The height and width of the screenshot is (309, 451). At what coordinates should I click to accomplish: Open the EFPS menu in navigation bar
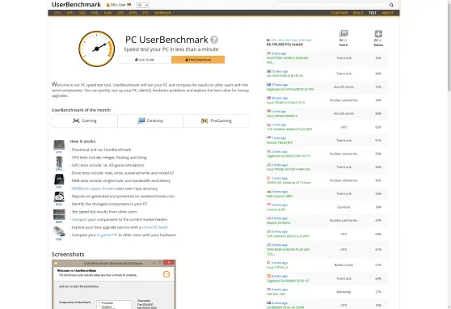[133, 13]
